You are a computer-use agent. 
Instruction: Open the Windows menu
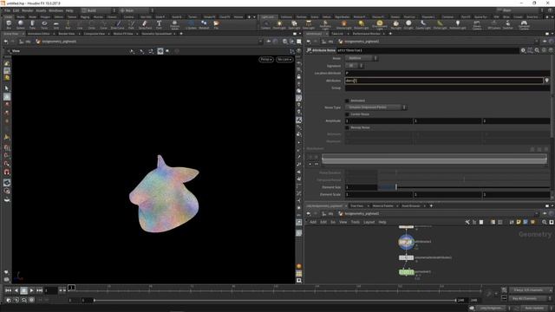[x=55, y=10]
